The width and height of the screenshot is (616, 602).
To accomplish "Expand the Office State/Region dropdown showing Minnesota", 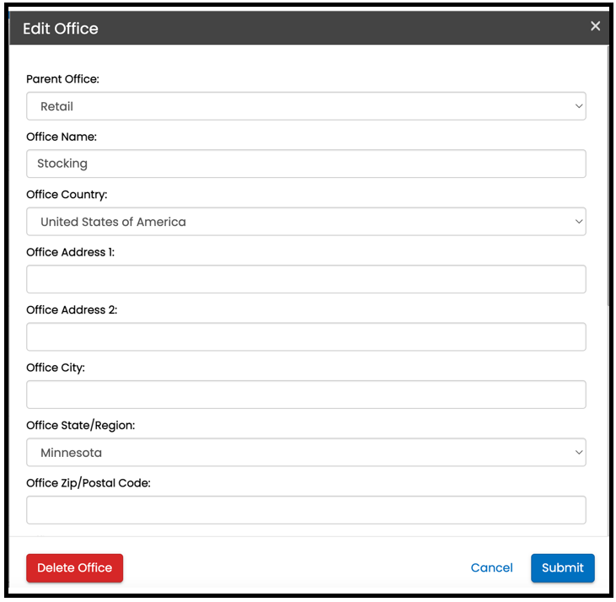I will [x=306, y=452].
